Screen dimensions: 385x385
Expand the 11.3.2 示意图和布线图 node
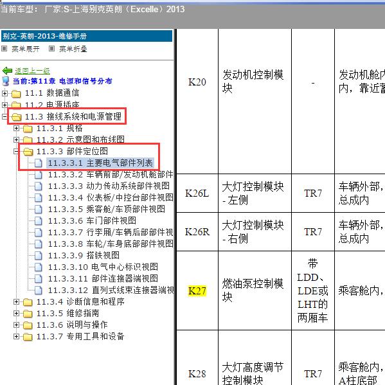16,139
